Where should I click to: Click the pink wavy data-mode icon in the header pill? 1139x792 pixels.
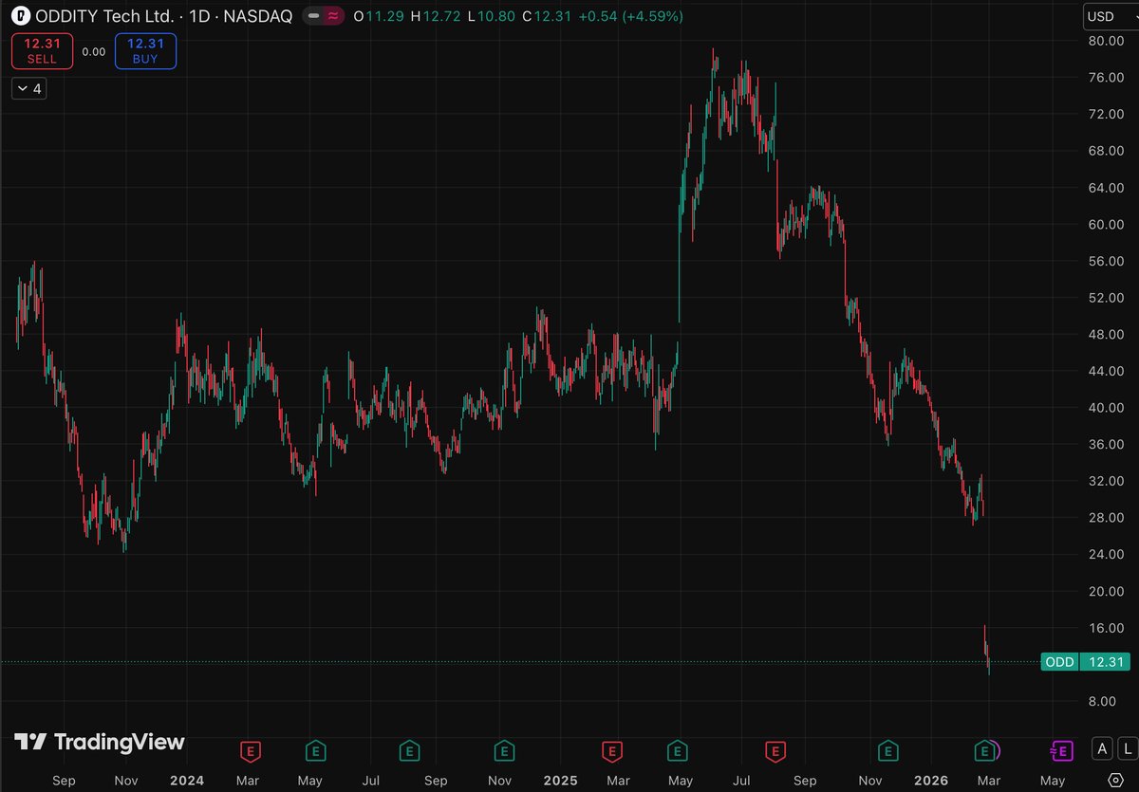point(333,16)
